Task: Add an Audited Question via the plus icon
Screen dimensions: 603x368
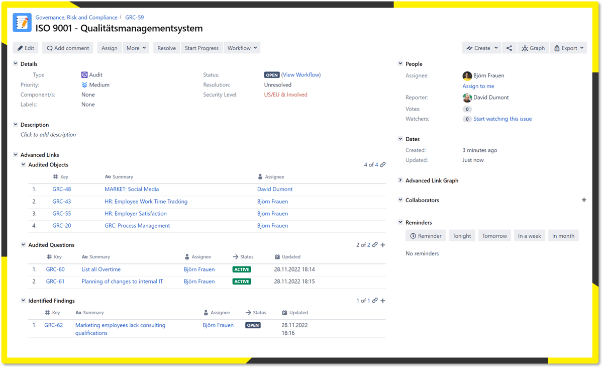Action: click(383, 245)
